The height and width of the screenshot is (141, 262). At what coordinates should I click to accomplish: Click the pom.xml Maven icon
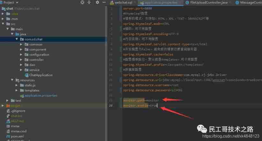click(8, 137)
